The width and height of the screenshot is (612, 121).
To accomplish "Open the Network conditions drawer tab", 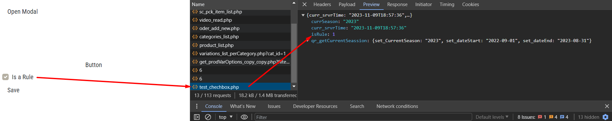I will point(397,106).
